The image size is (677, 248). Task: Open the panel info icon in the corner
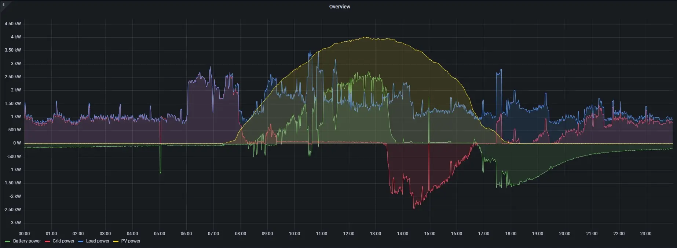click(4, 5)
